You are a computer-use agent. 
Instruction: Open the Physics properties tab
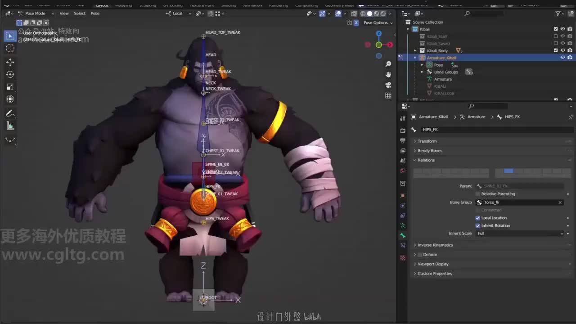coord(403,206)
